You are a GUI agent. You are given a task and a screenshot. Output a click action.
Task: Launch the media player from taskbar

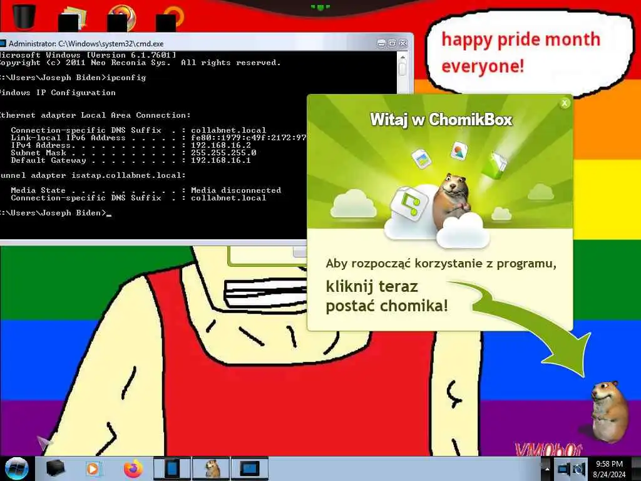click(93, 468)
